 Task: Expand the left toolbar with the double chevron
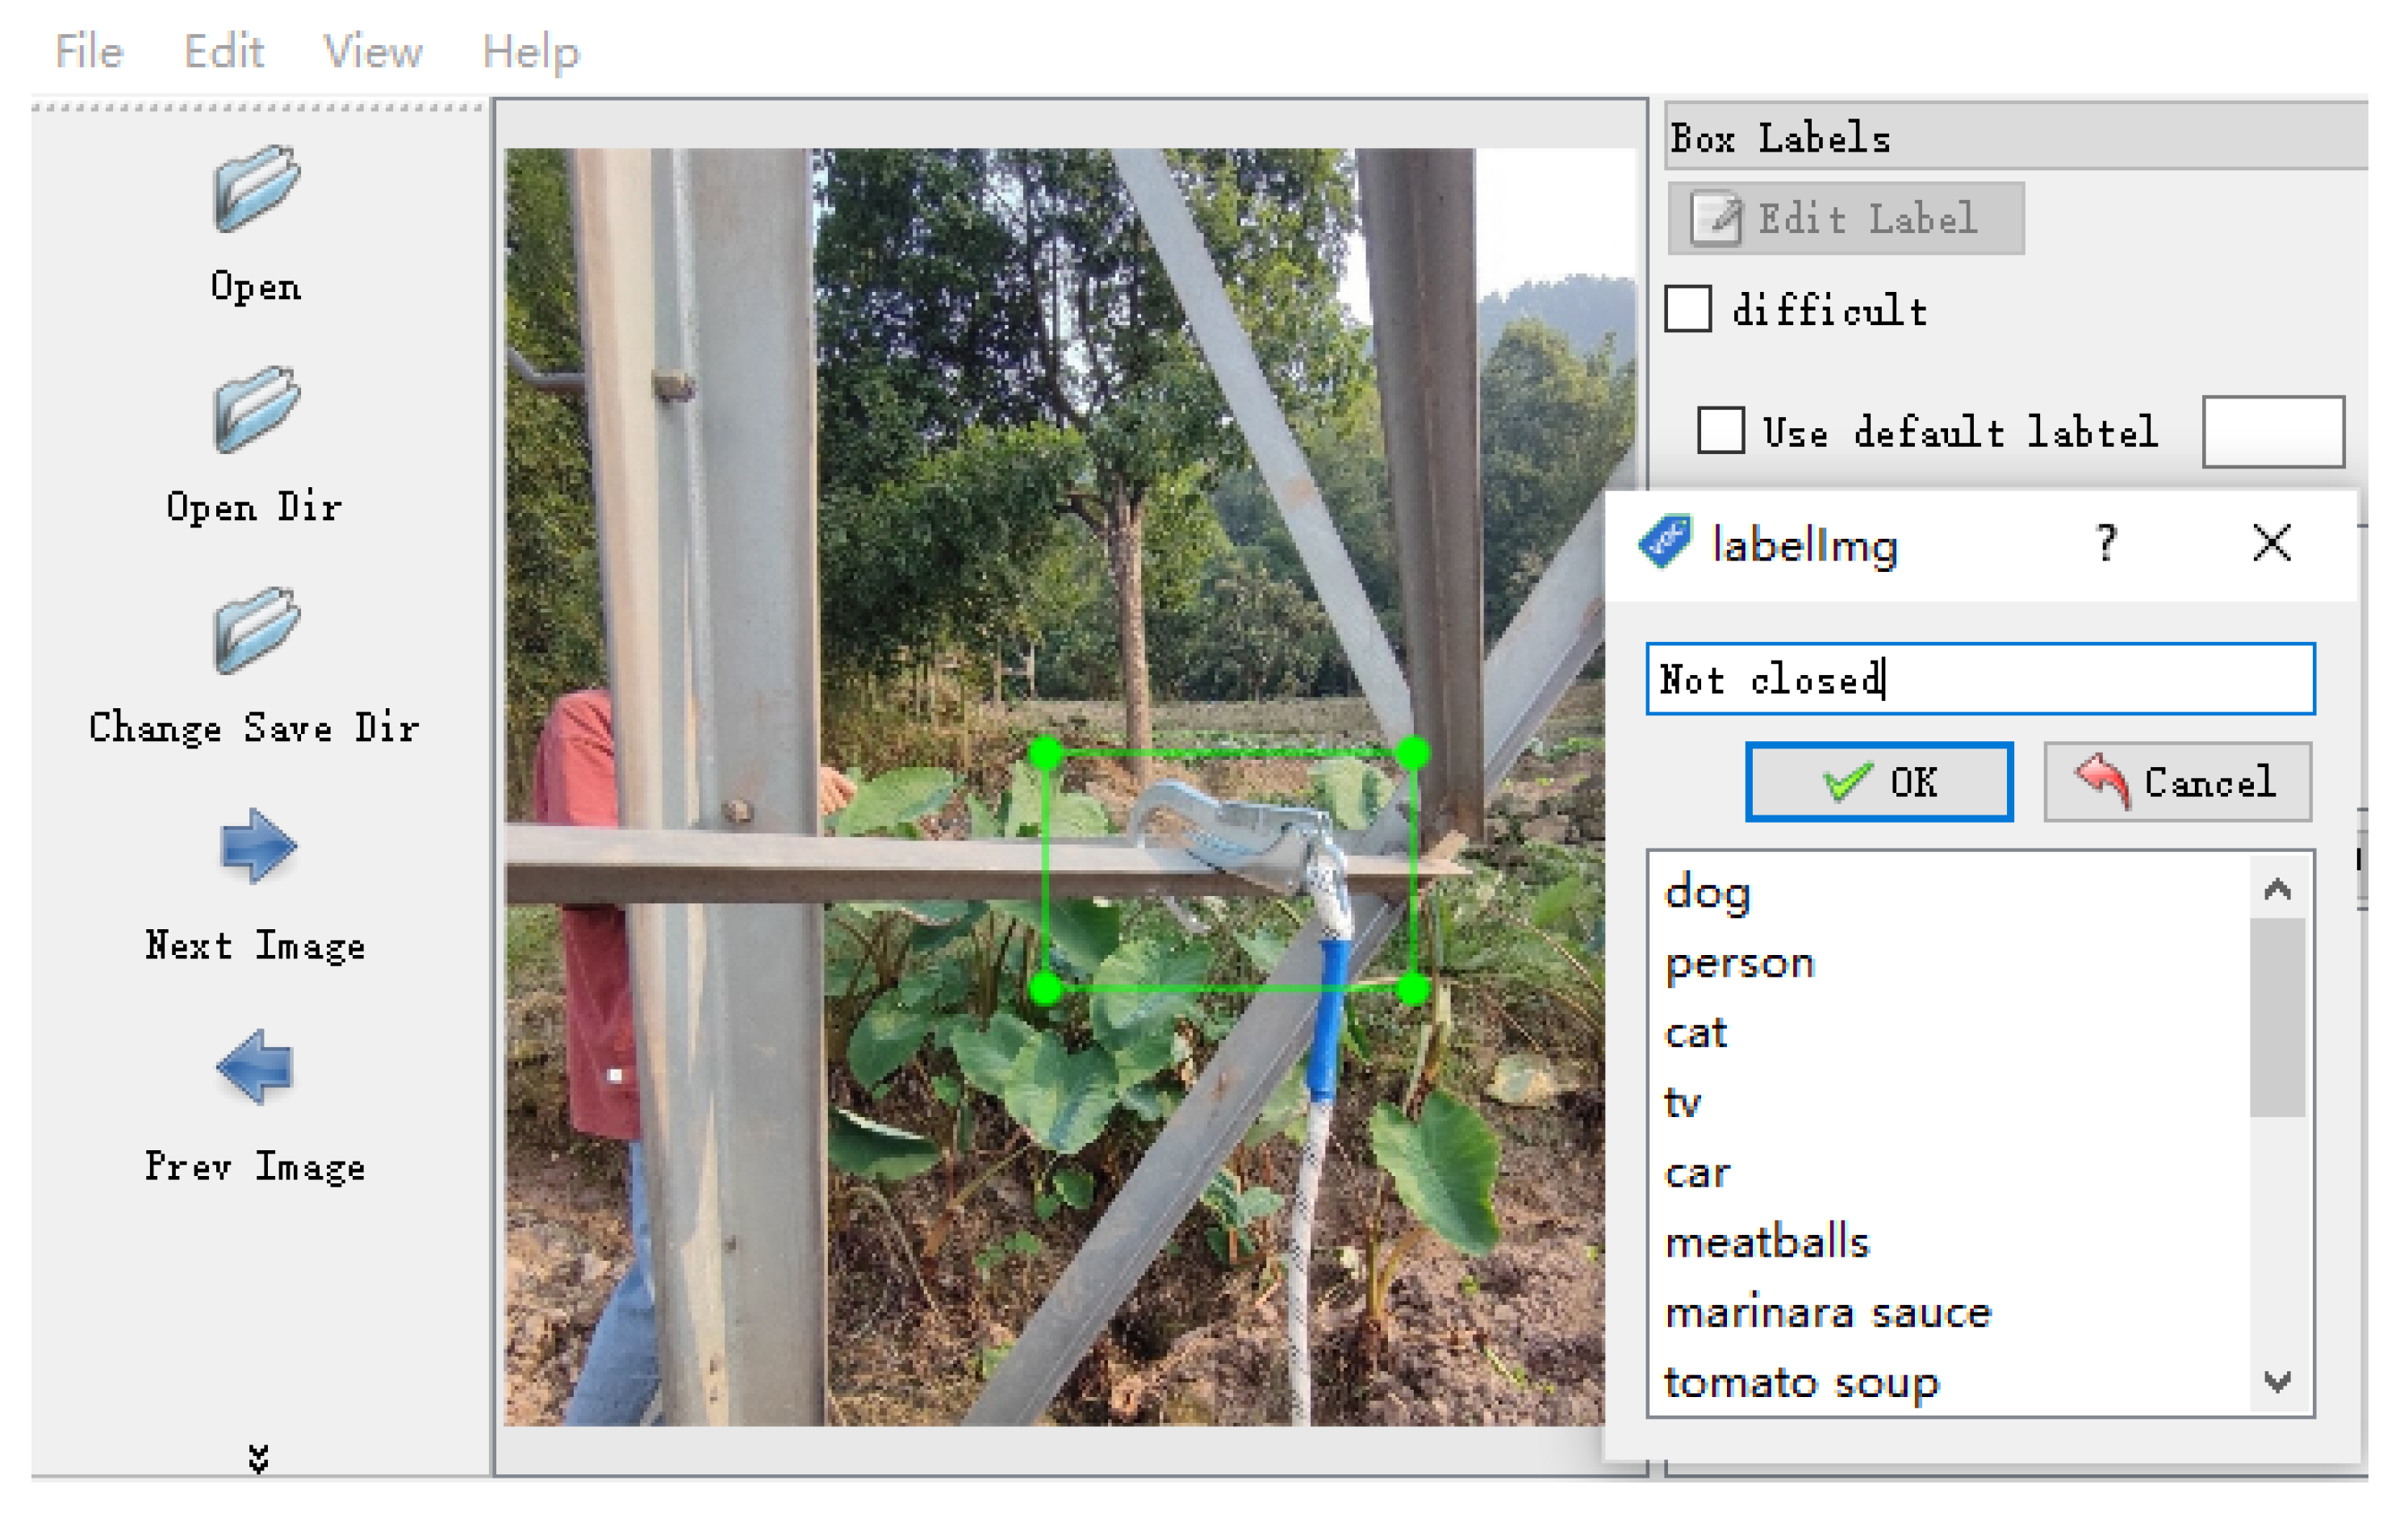click(x=258, y=1459)
